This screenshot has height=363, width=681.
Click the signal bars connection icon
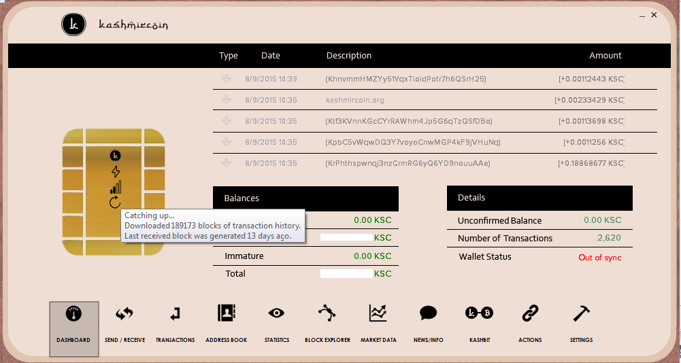[116, 187]
